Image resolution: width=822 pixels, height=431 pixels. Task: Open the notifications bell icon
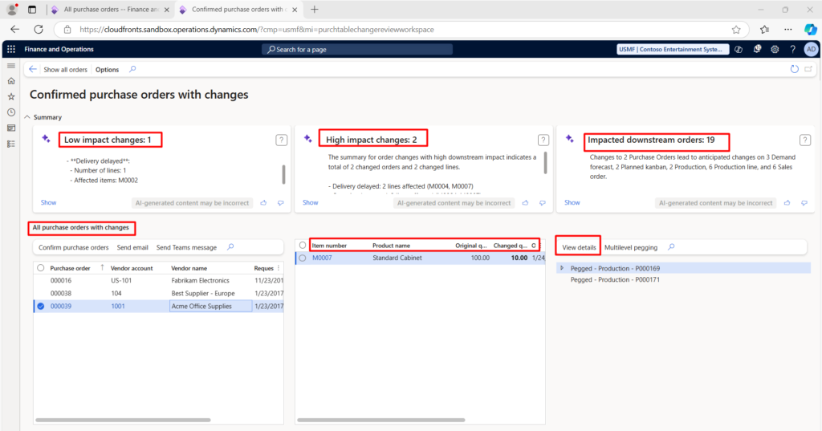point(757,49)
